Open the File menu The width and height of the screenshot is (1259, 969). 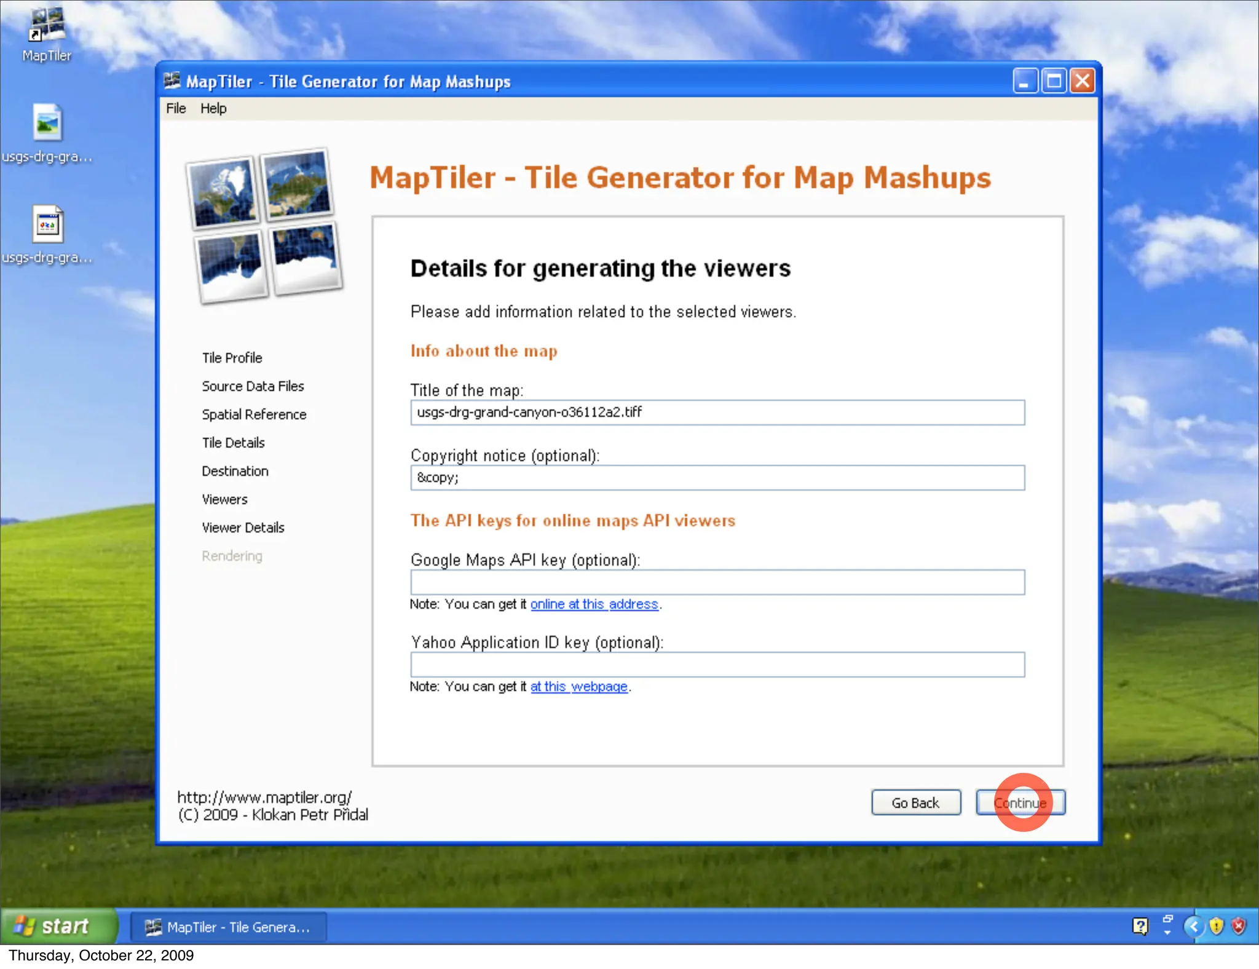tap(176, 108)
